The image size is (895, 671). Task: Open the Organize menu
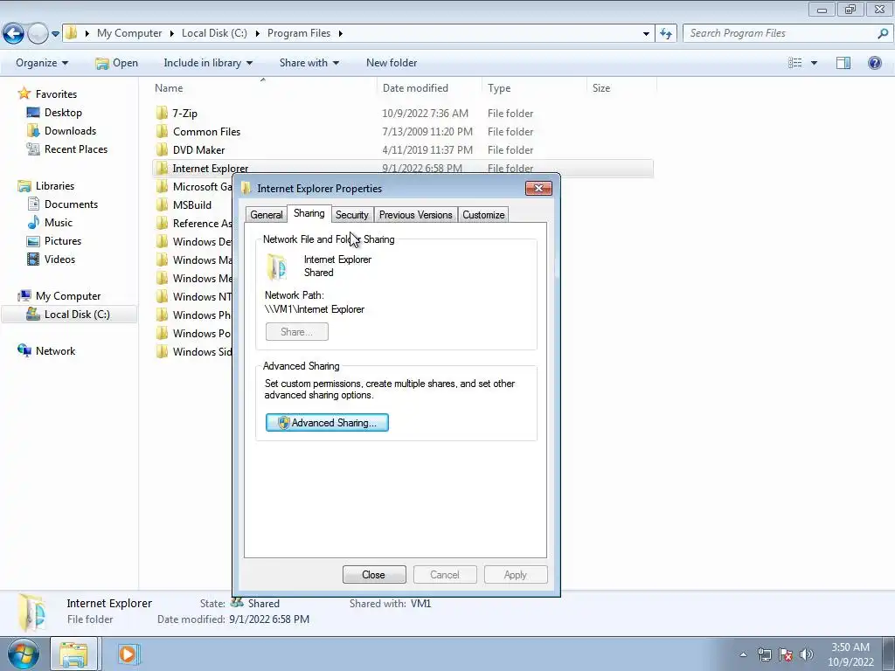click(x=42, y=63)
